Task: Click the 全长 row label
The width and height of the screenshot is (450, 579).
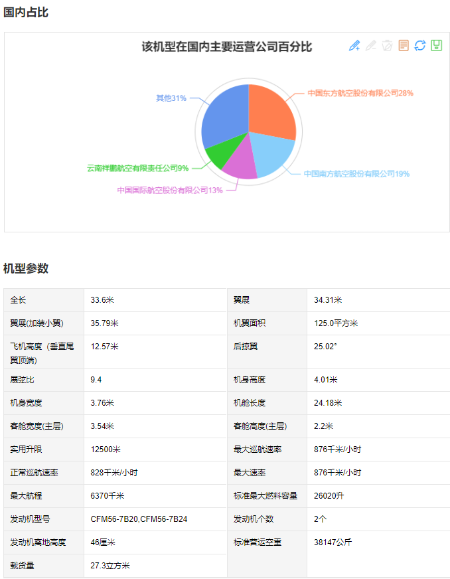Action: [x=18, y=300]
